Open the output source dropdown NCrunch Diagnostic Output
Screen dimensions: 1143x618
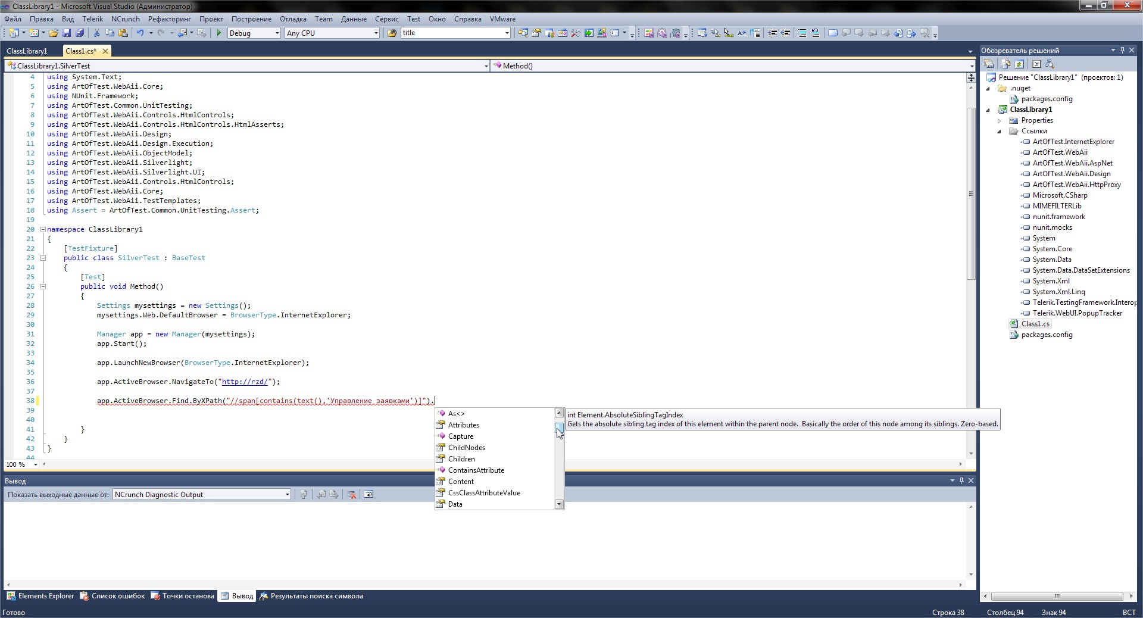click(x=287, y=495)
